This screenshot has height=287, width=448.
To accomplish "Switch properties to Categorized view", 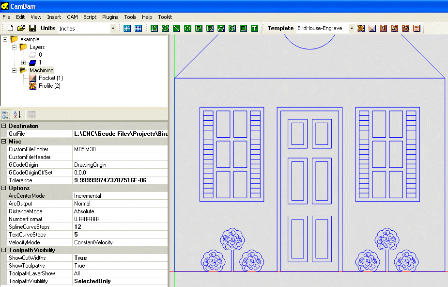I will [6, 115].
